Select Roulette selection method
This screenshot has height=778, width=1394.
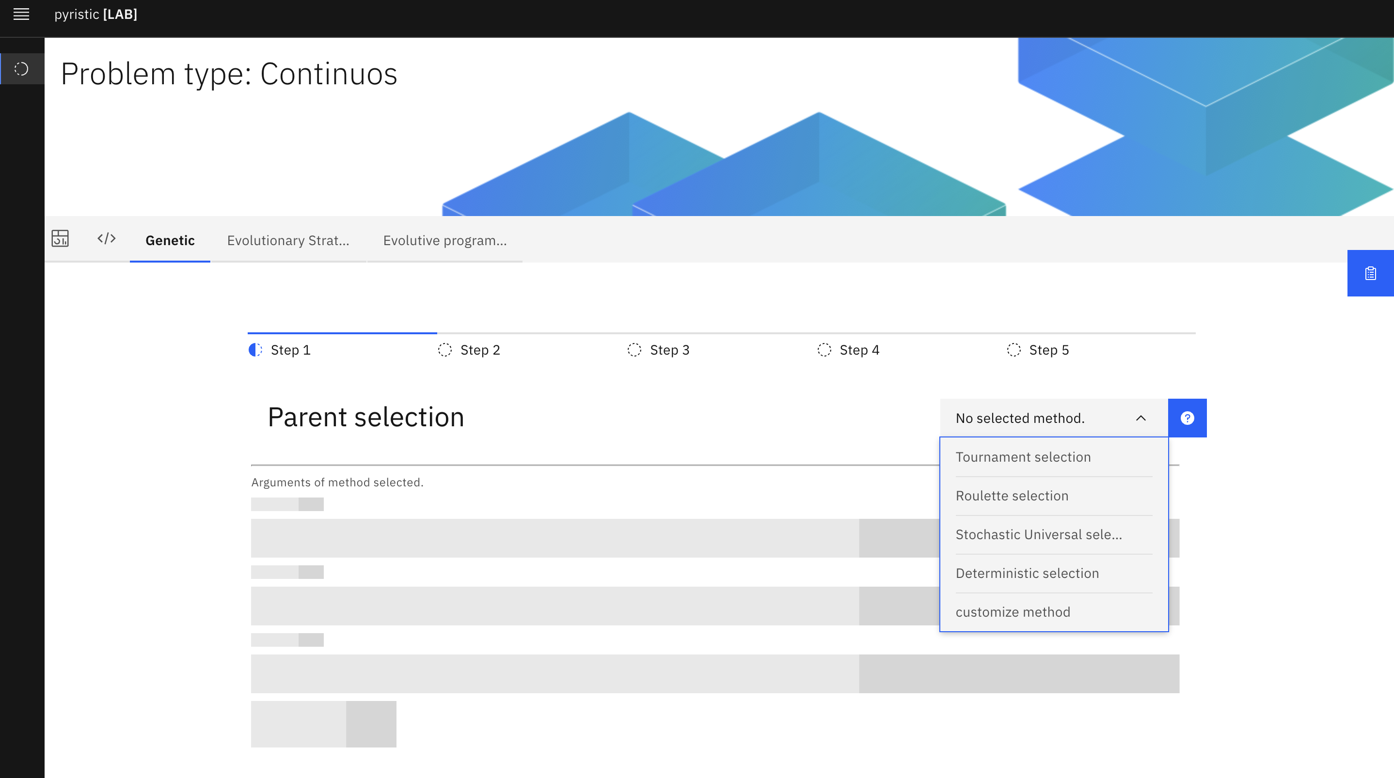[x=1012, y=495]
